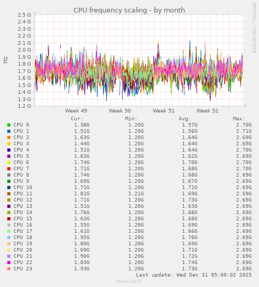Image resolution: width=259 pixels, height=287 pixels.
Task: Click the CPU 5 purple color swatch
Action: point(9,156)
